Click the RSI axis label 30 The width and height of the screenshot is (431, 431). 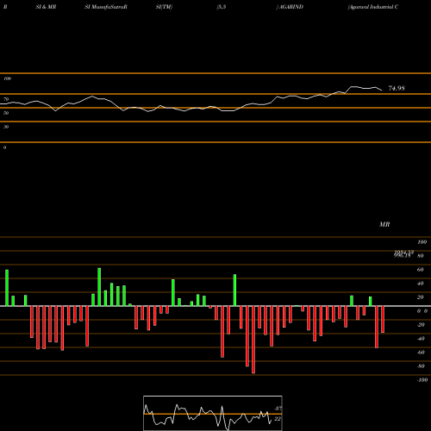(6, 127)
